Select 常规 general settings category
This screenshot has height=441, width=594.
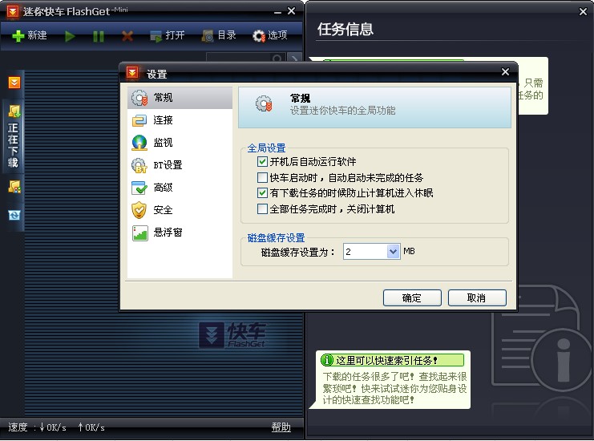point(180,98)
